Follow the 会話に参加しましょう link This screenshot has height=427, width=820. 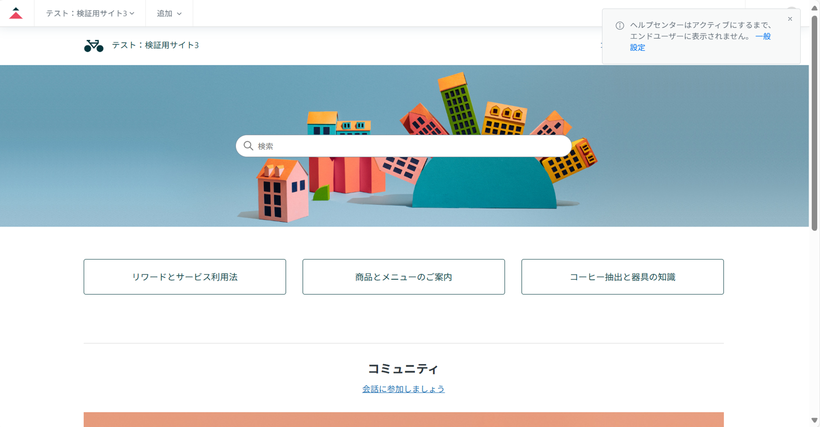403,389
